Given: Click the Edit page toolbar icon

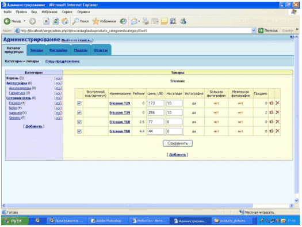Looking at the screenshot, I should click(x=155, y=21).
